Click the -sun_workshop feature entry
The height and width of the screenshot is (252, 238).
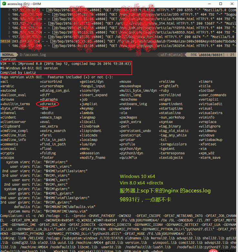[x=172, y=118]
